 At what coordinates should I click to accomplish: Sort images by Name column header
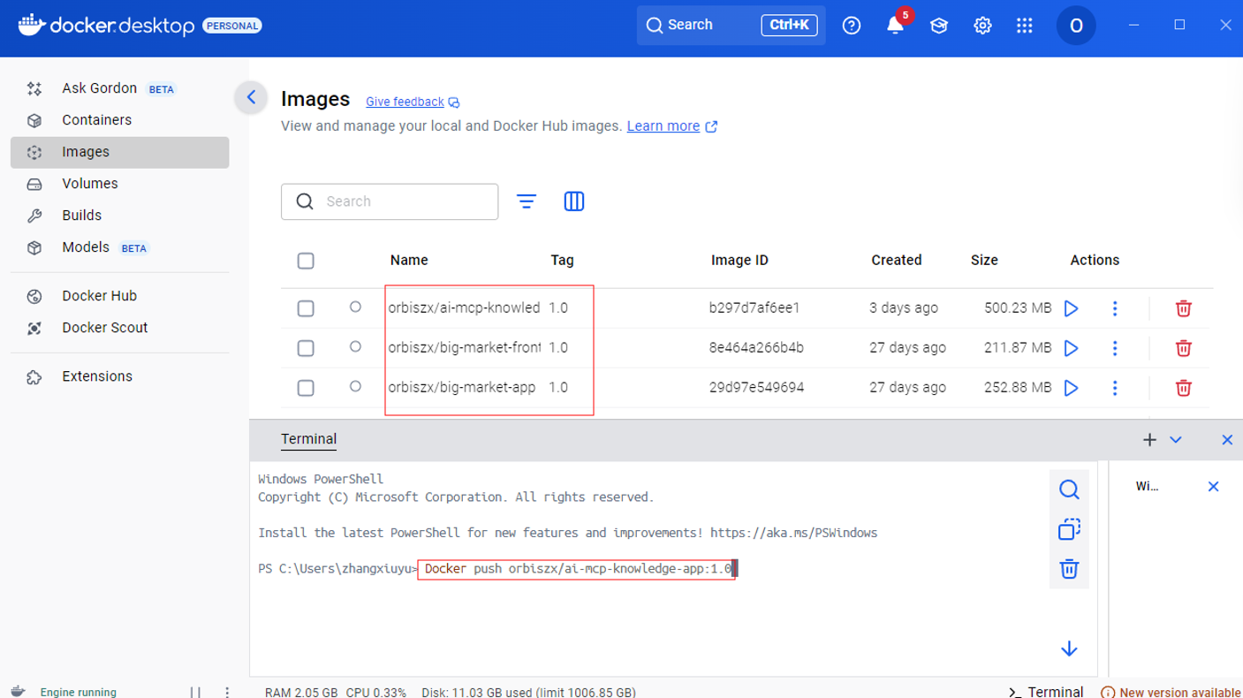tap(409, 261)
